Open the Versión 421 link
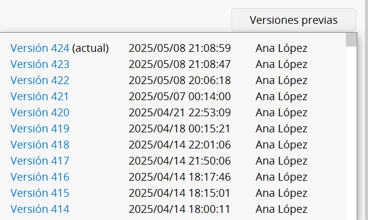Screen dimensions: 368x220 tap(39, 97)
